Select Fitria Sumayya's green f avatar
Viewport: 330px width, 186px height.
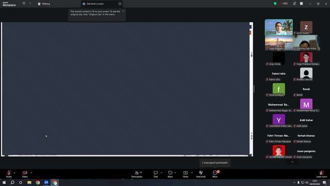[278, 89]
